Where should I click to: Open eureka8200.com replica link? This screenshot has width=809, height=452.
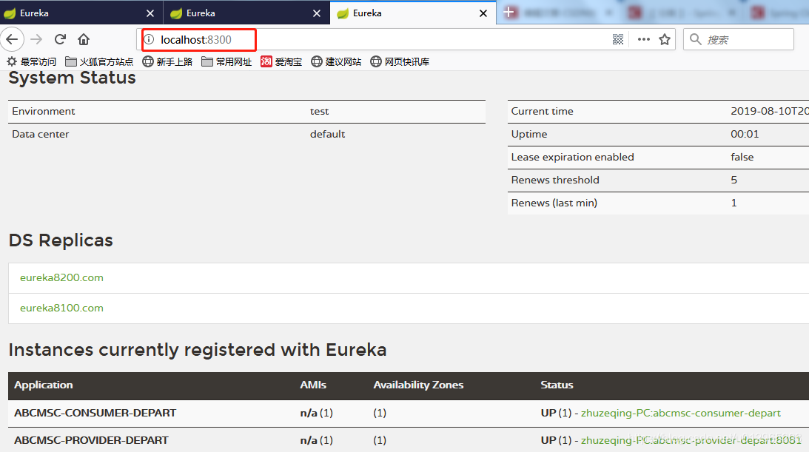(61, 278)
